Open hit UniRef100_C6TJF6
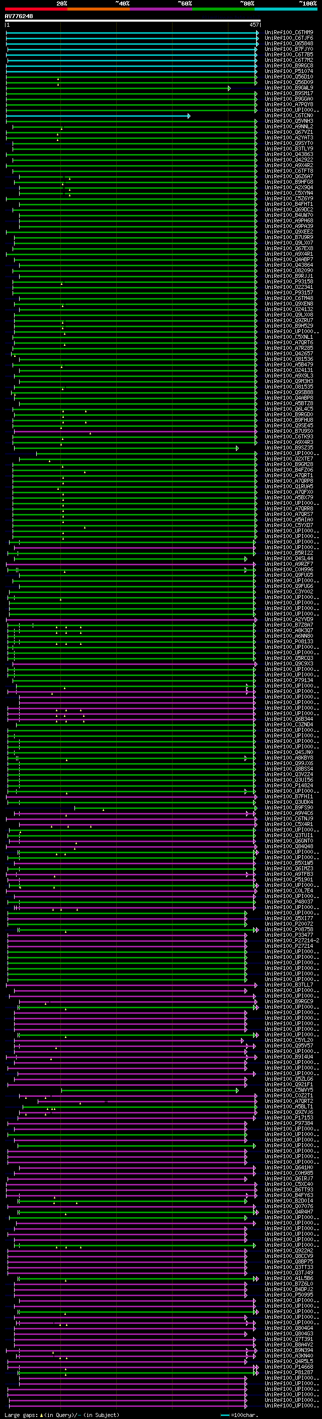The width and height of the screenshot is (322, 1419). point(289,38)
